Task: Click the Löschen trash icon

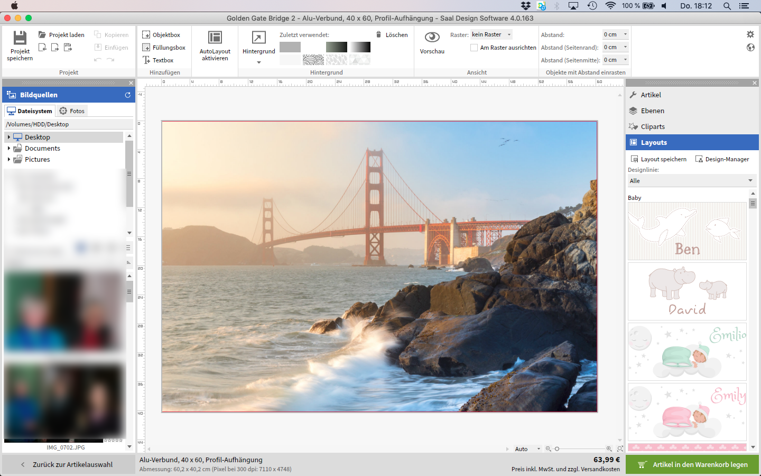Action: [x=379, y=35]
